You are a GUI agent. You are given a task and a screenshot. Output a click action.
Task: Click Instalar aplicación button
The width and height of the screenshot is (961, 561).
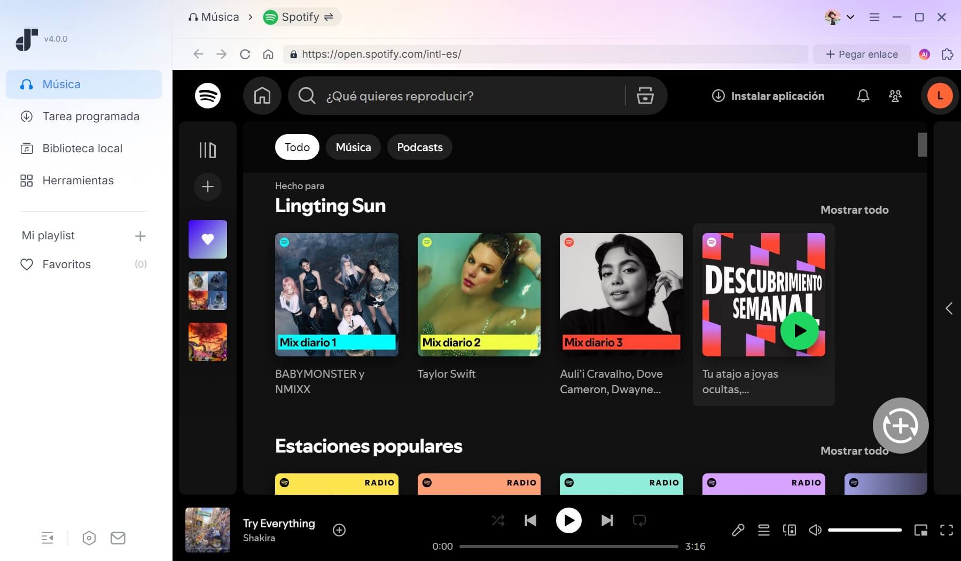coord(768,96)
